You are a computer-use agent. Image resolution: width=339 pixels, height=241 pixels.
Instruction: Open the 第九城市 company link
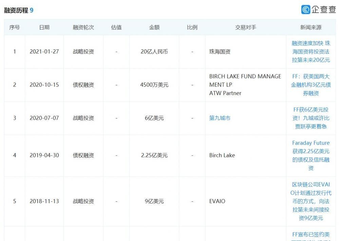220,118
